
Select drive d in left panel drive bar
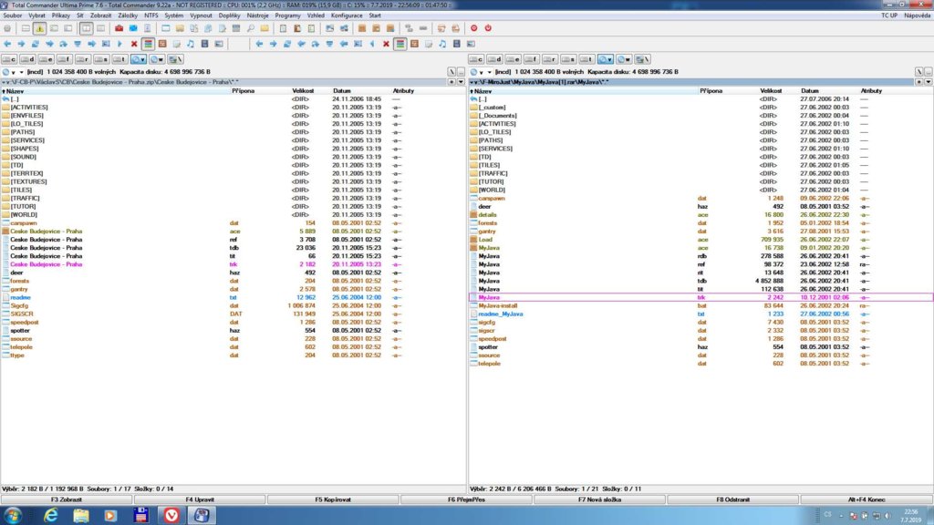(27, 59)
